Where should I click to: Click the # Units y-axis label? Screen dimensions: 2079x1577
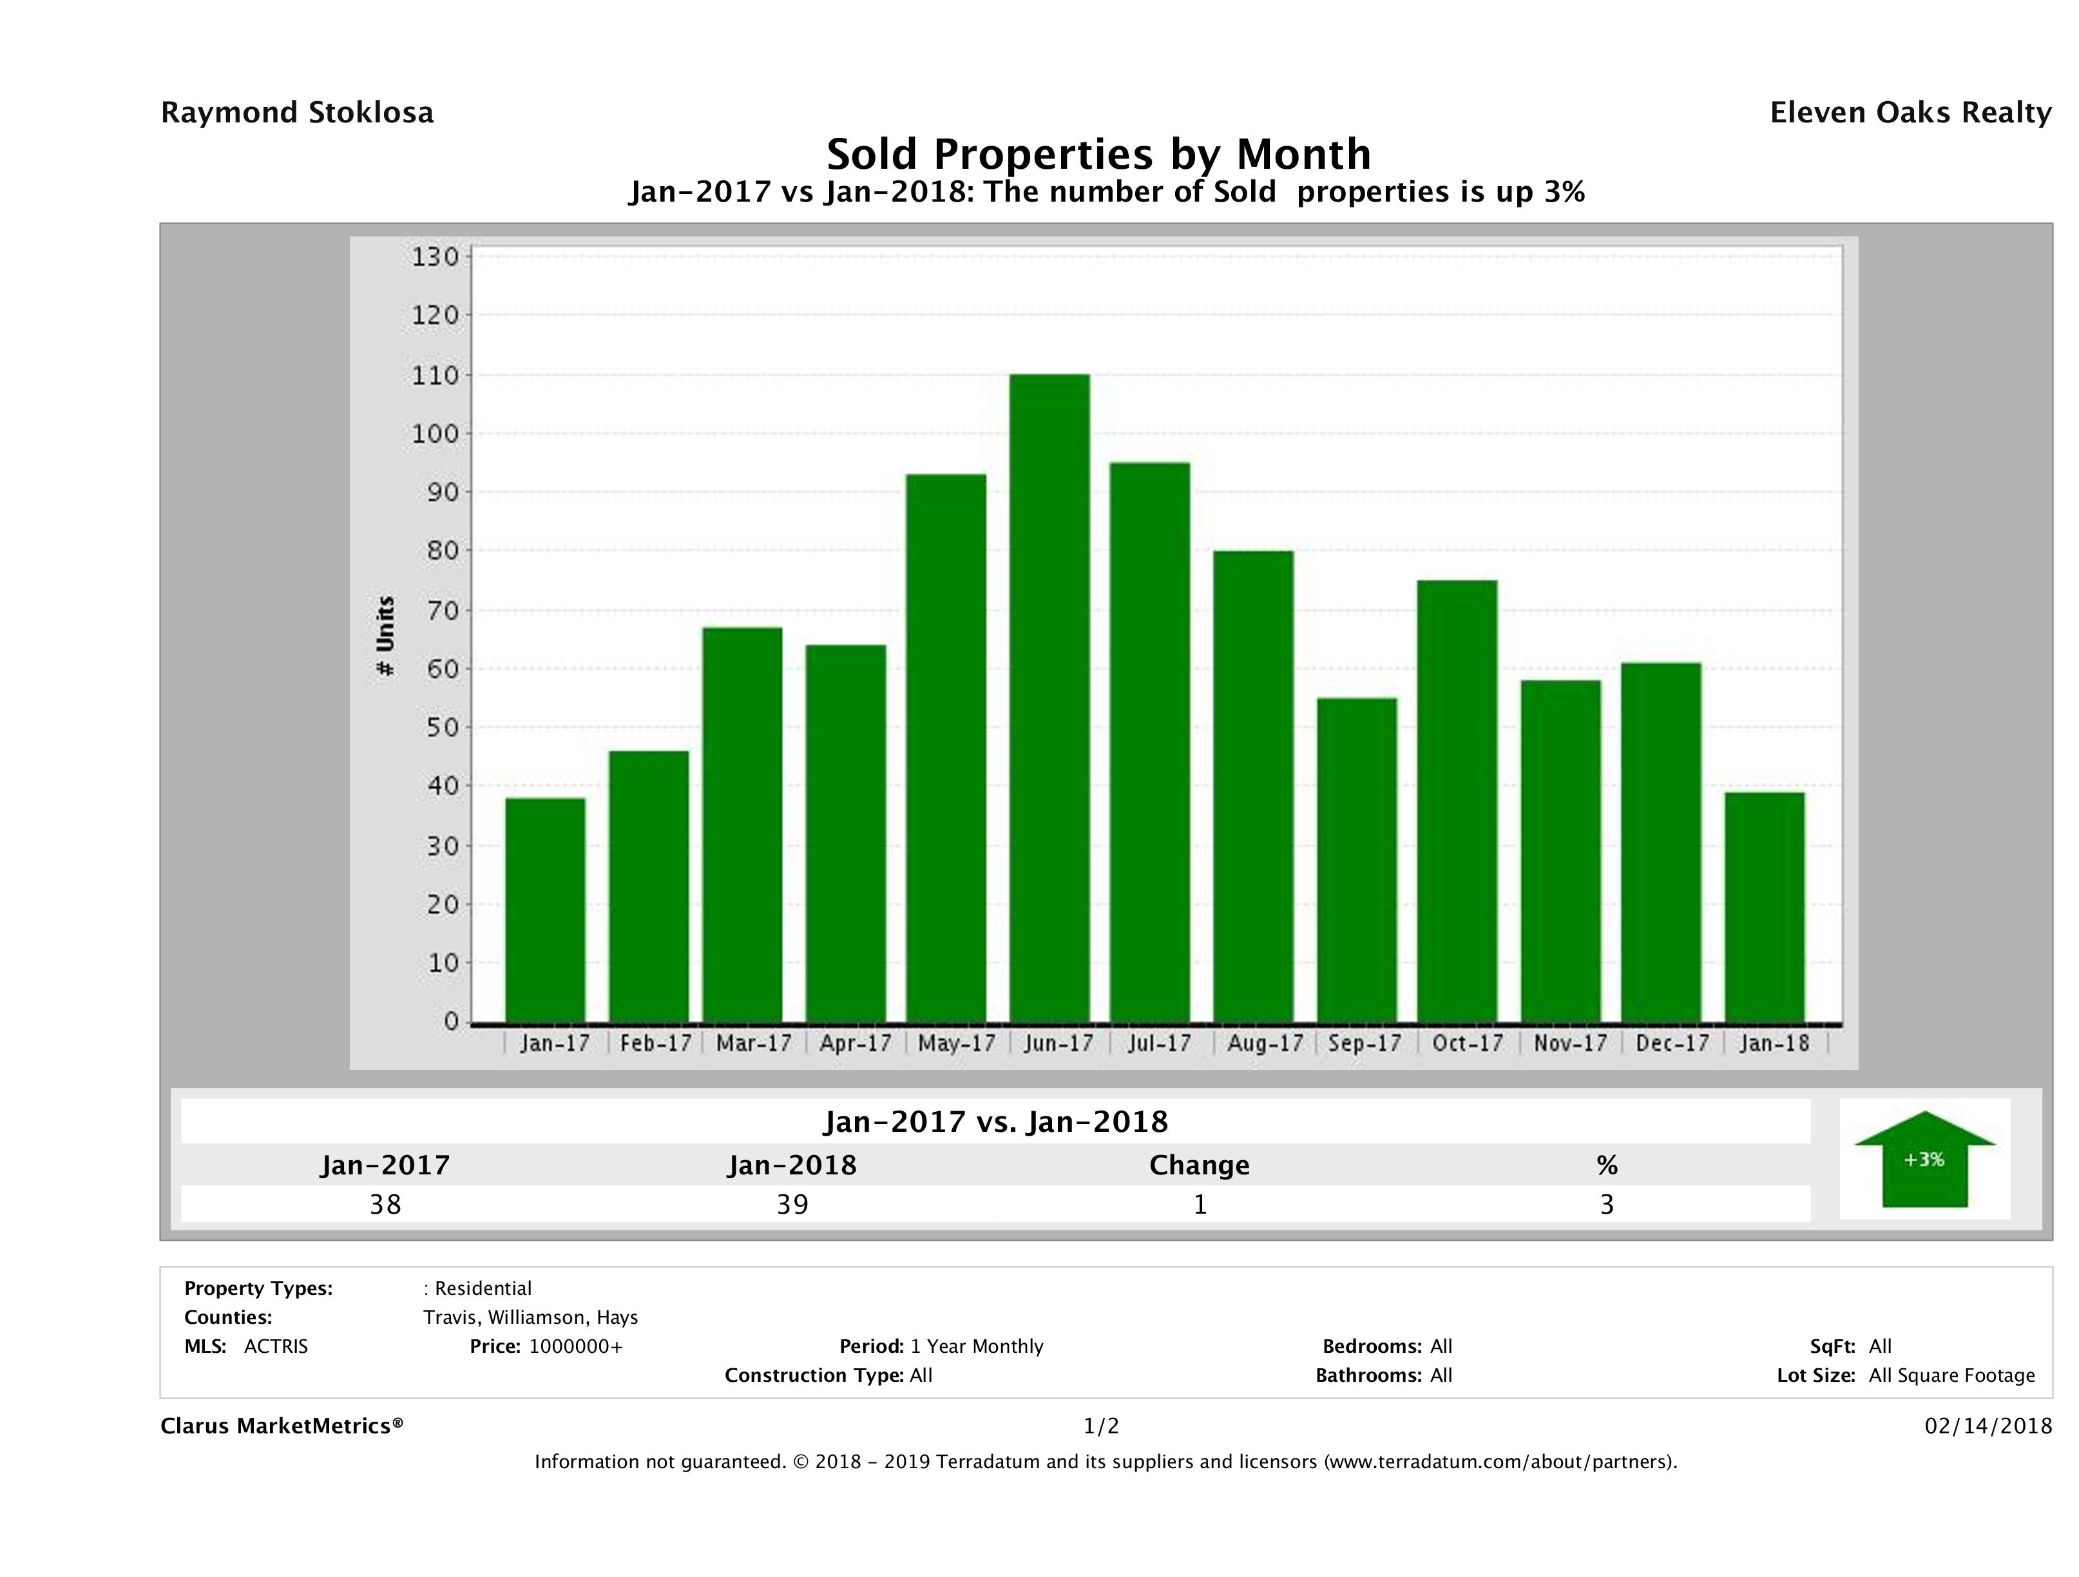click(385, 635)
